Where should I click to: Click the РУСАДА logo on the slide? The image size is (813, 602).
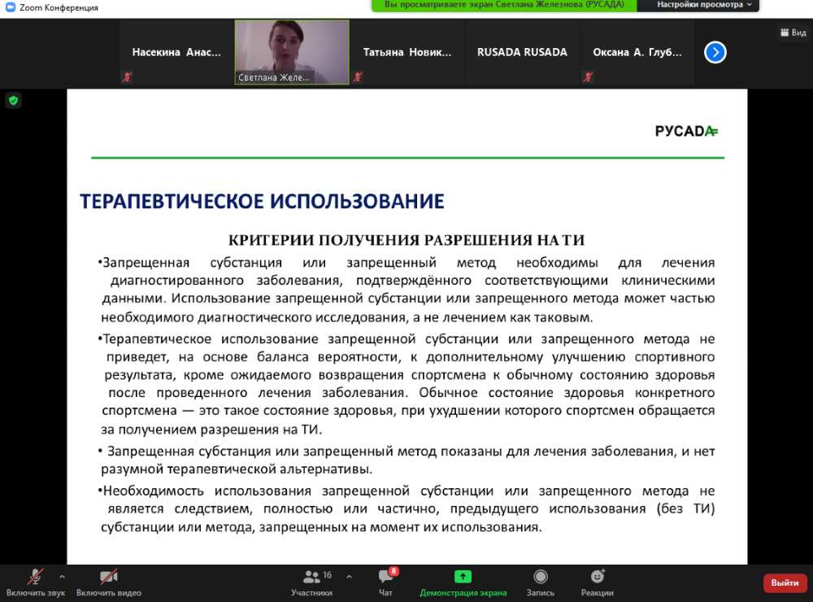point(686,131)
